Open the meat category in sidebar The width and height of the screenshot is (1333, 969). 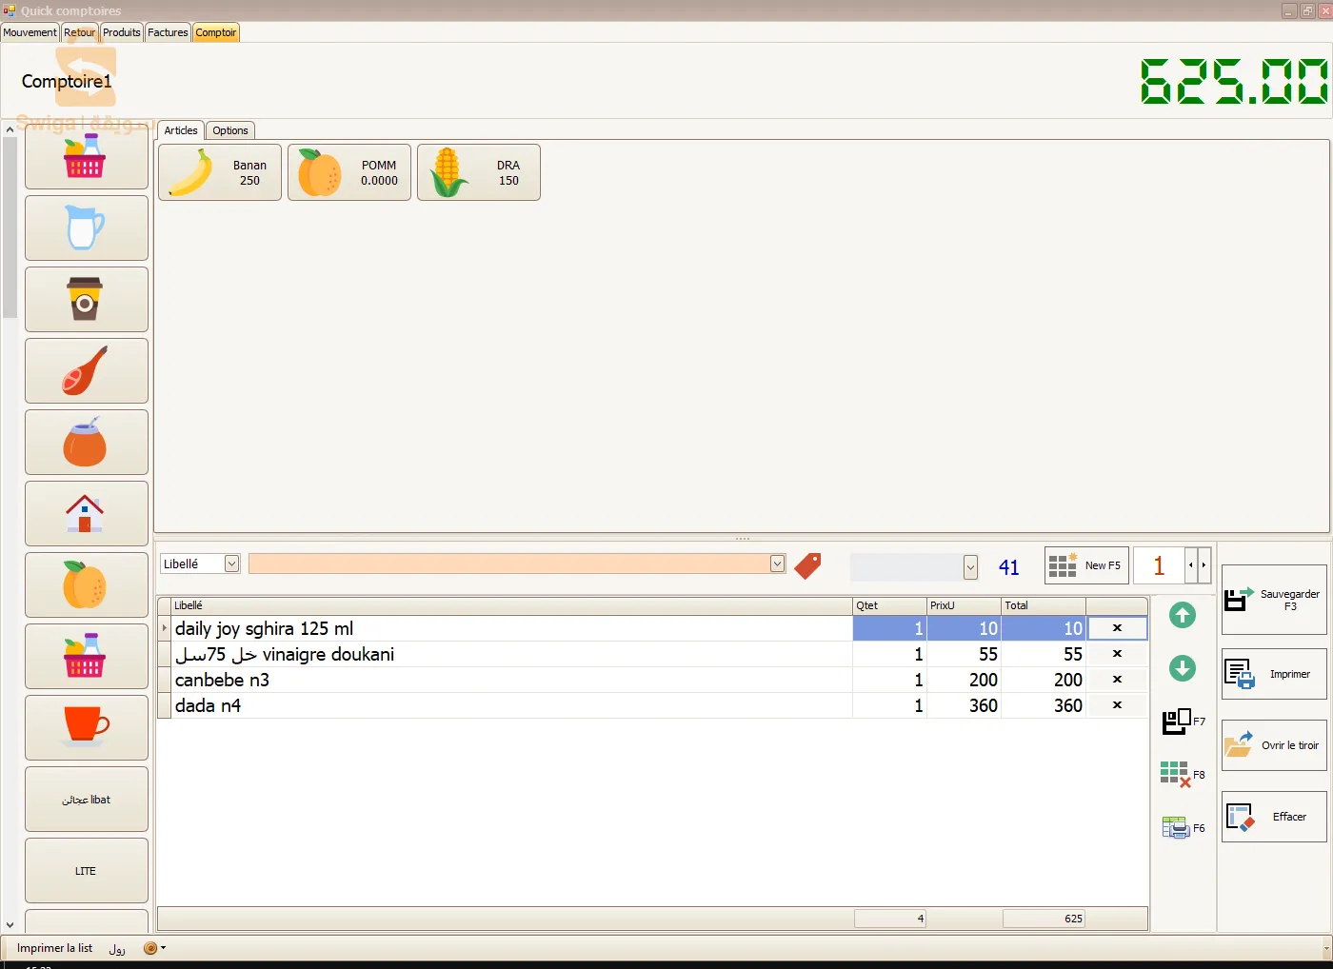tap(86, 370)
